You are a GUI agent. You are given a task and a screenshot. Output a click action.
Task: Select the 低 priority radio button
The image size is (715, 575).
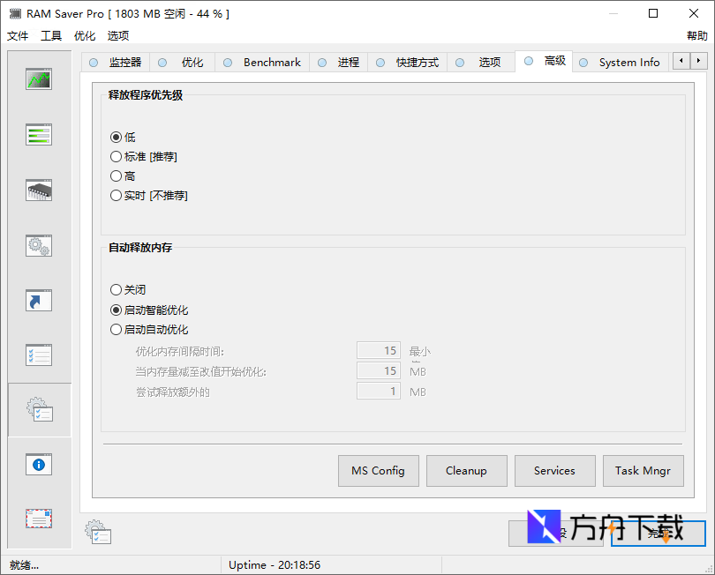(x=116, y=138)
